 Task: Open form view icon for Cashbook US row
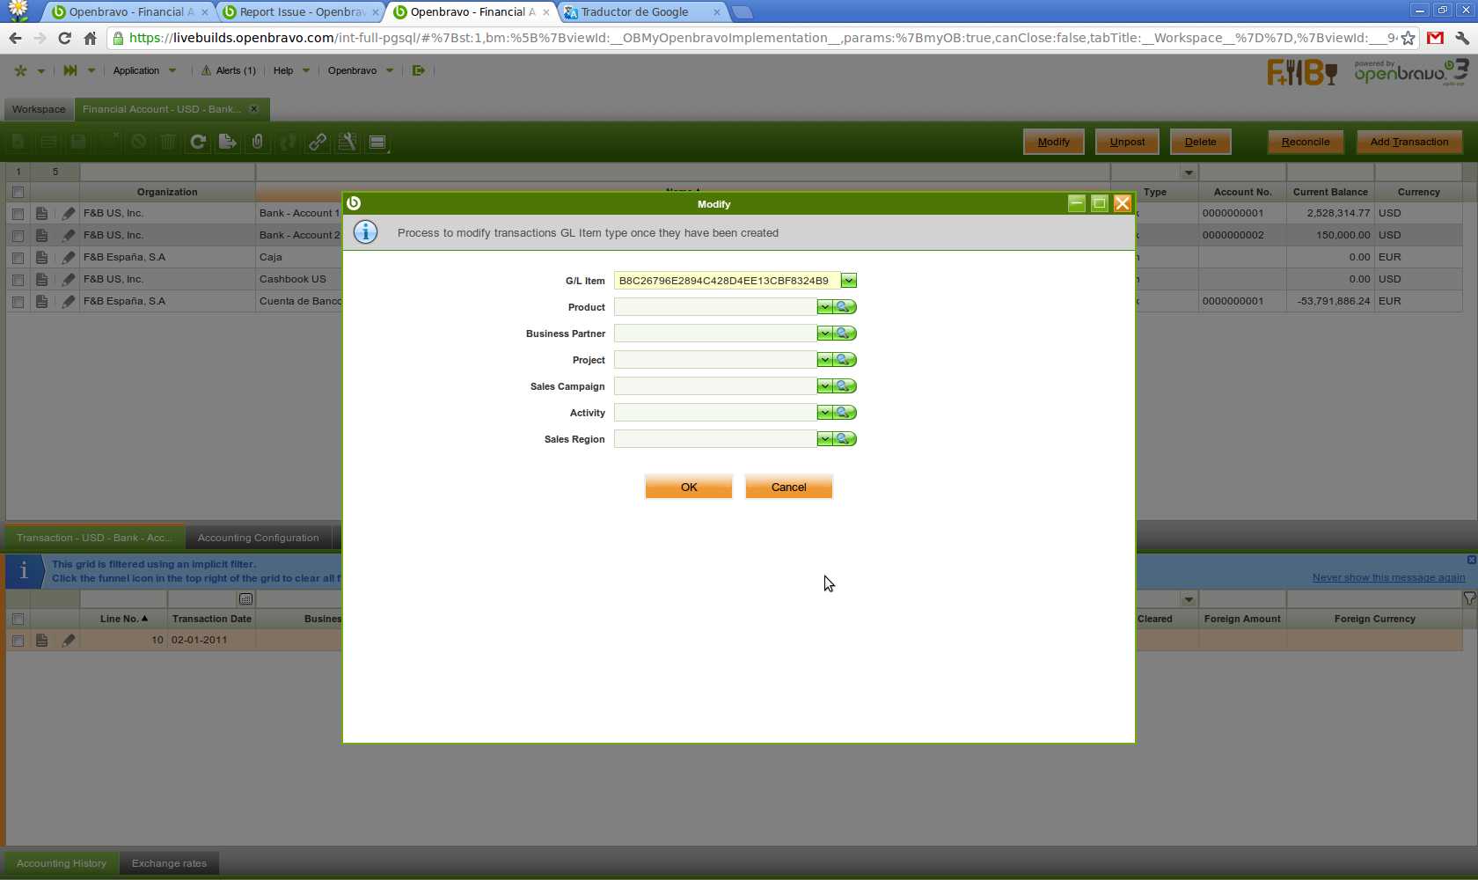41,279
